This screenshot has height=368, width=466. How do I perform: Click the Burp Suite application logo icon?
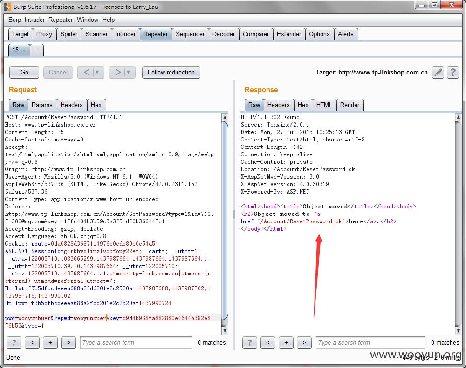[x=7, y=7]
